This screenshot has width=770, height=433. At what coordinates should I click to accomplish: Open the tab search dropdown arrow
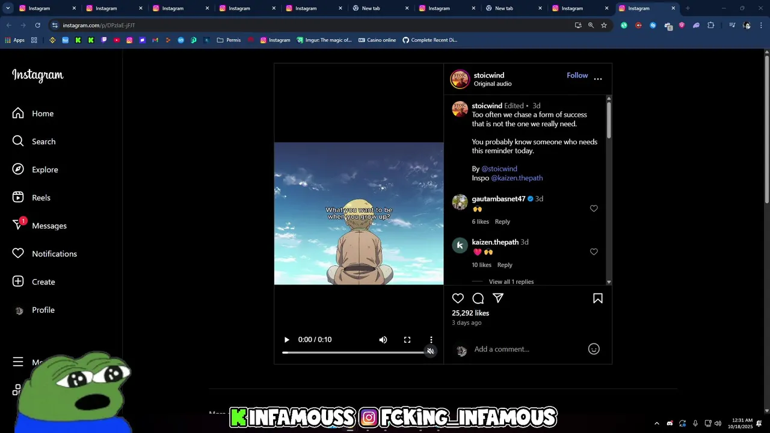tap(8, 8)
